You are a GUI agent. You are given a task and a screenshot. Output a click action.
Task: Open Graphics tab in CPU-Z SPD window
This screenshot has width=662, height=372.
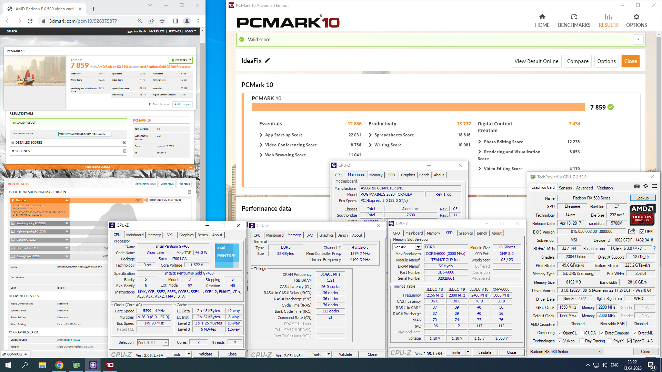point(465,233)
